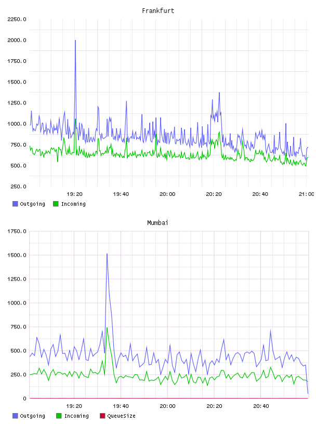Viewport: 316px width, 424px height.
Task: Click the 750.0 y-axis label on the Mumbai chart
Action: [18, 327]
